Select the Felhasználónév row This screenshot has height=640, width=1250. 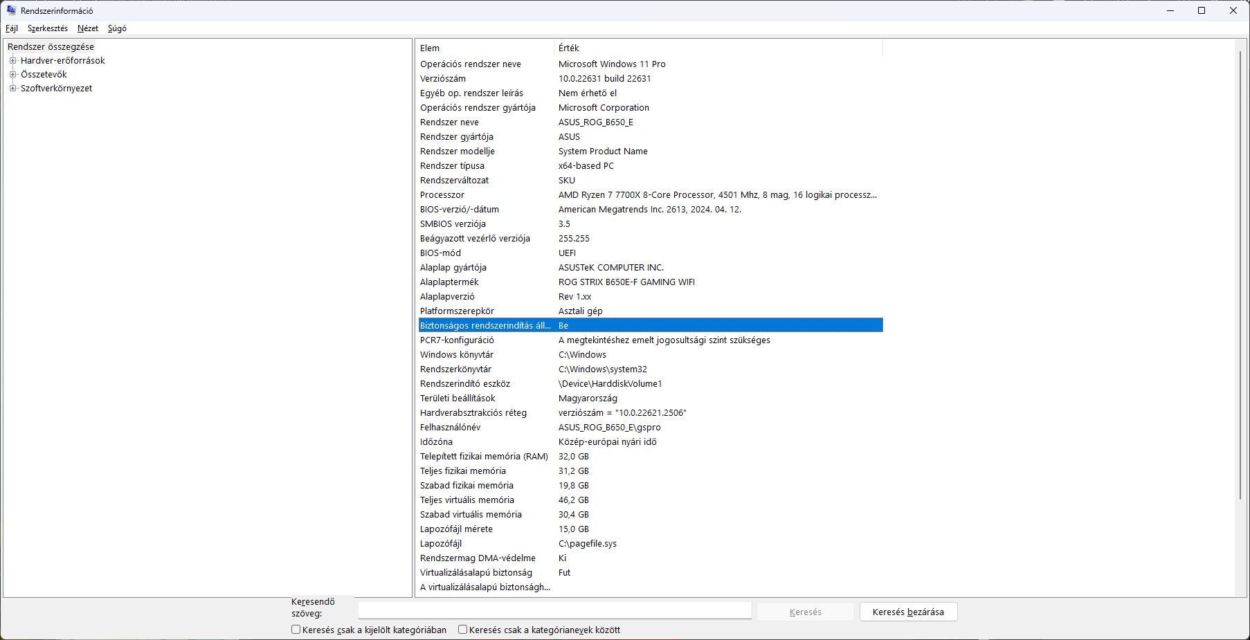[651, 427]
